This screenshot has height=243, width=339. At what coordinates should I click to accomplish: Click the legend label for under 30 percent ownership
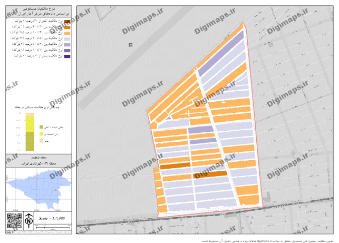pyautogui.click(x=38, y=21)
